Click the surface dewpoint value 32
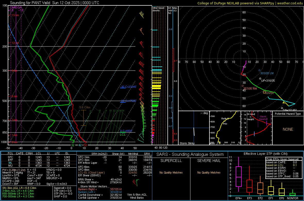The height and width of the screenshot is (201, 304). (73, 145)
